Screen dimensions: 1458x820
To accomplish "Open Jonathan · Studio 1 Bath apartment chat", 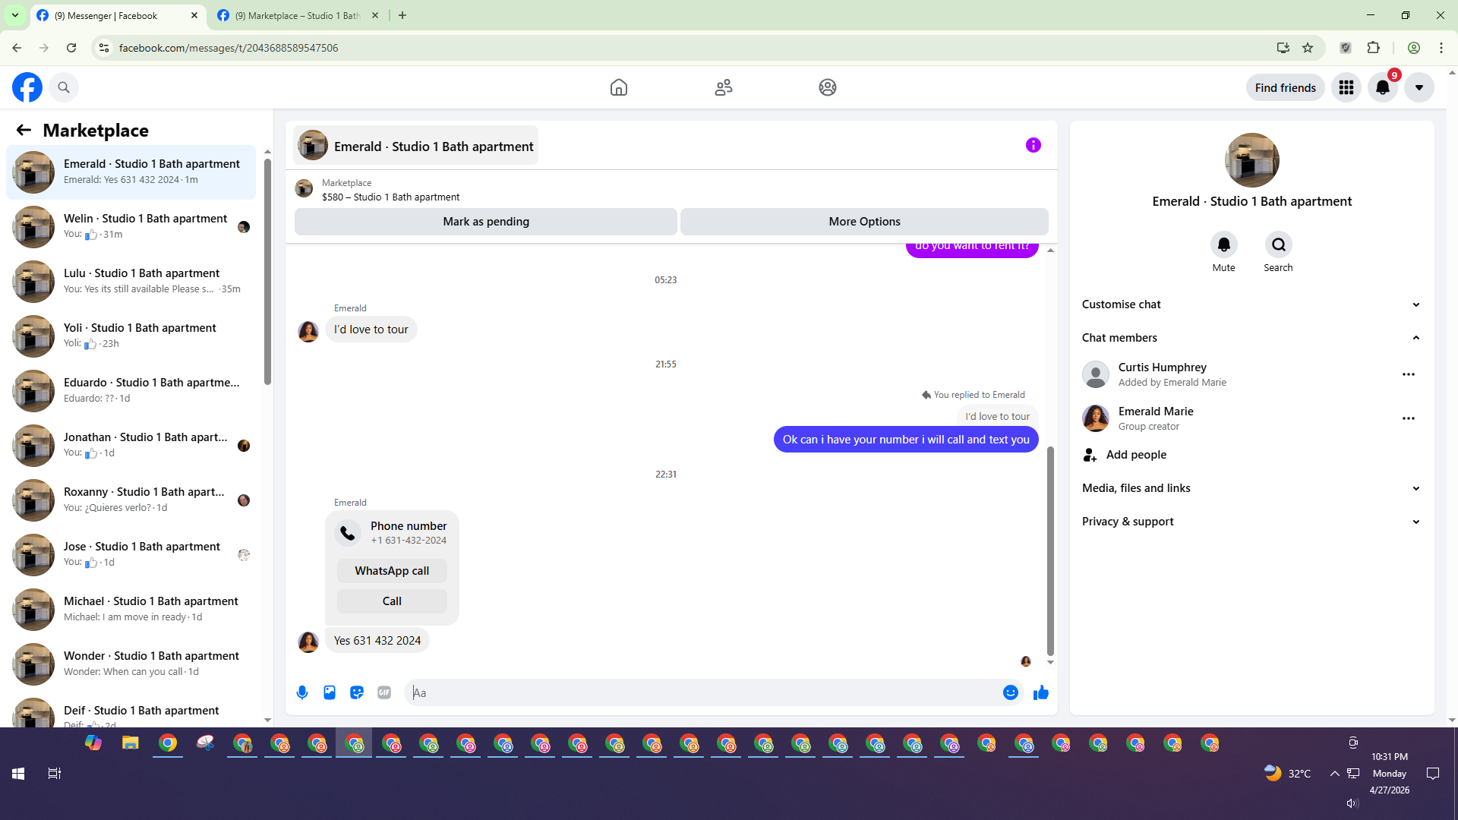I will tap(131, 445).
